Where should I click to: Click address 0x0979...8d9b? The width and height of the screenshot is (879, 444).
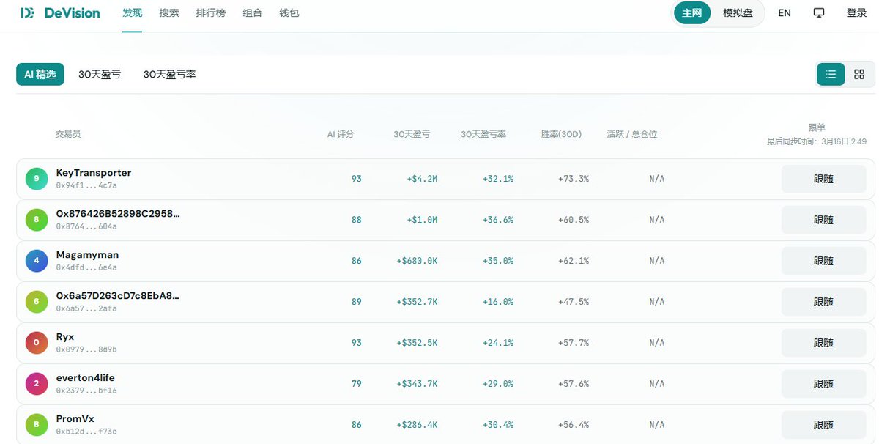86,350
